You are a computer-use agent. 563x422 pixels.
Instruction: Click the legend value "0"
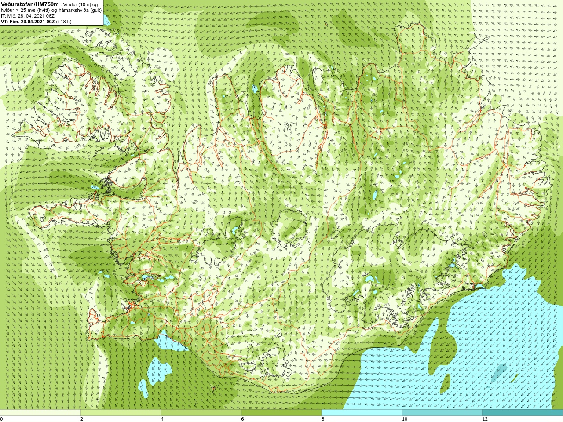pos(2,419)
